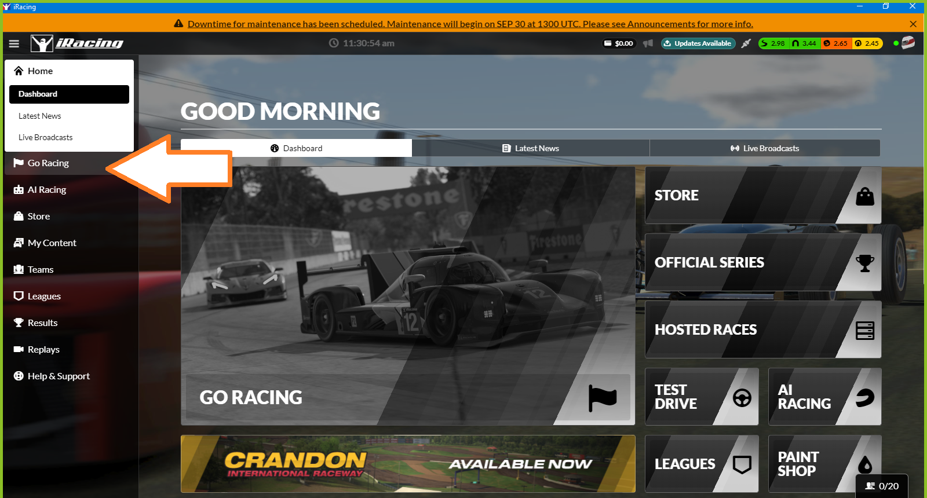The image size is (927, 498).
Task: Open the OFFICIAL SERIES tile
Action: 763,262
